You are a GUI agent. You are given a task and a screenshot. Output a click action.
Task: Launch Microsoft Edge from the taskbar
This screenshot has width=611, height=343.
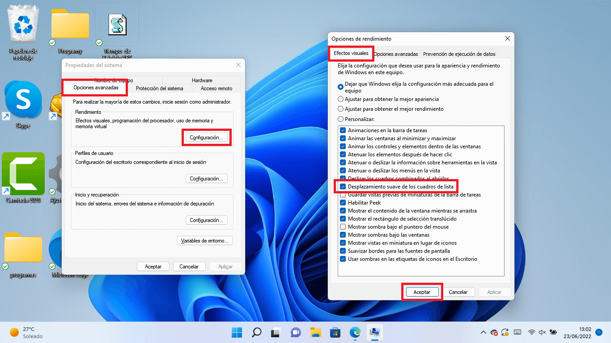(355, 332)
